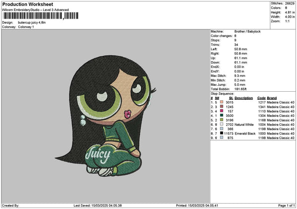This screenshot has width=297, height=209.
Task: Click stitch count 3198 in row 5
Action: pyautogui.click(x=229, y=120)
